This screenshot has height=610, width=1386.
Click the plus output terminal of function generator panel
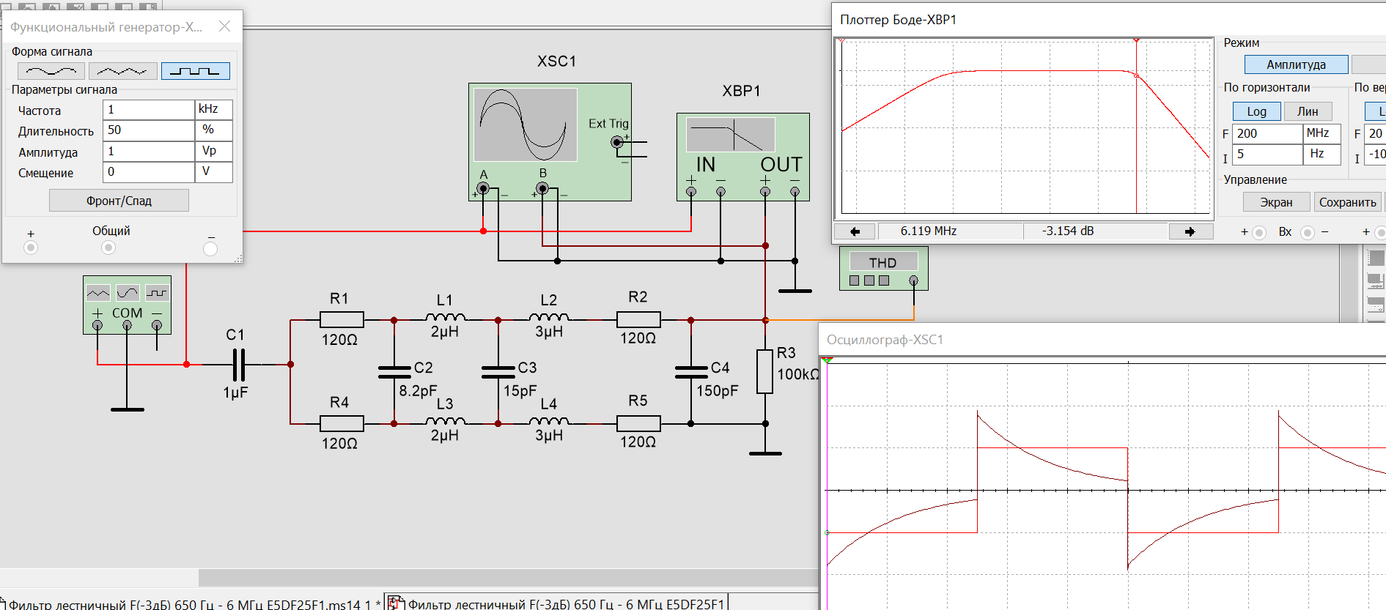pos(31,248)
